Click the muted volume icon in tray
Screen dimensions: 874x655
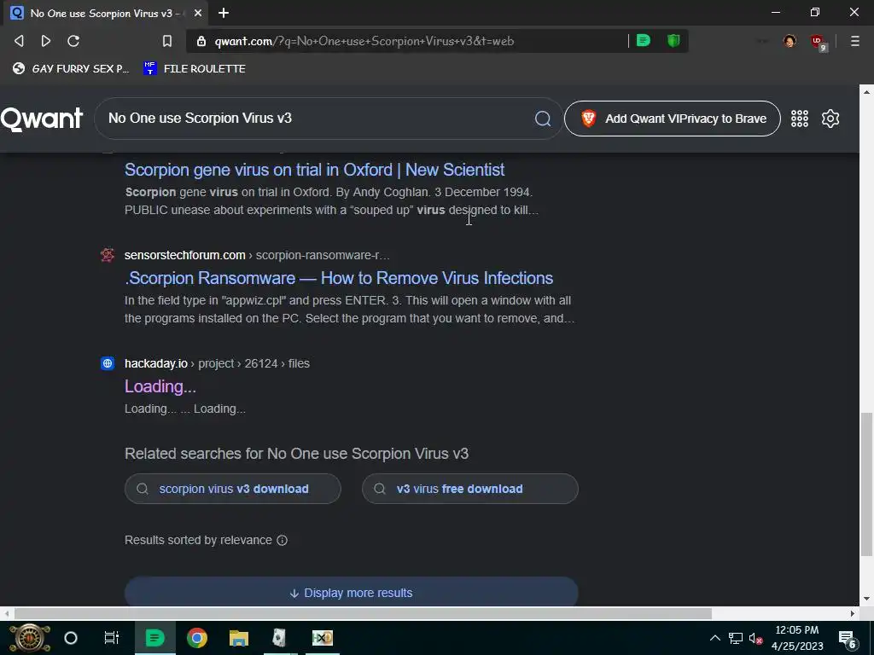pyautogui.click(x=756, y=638)
